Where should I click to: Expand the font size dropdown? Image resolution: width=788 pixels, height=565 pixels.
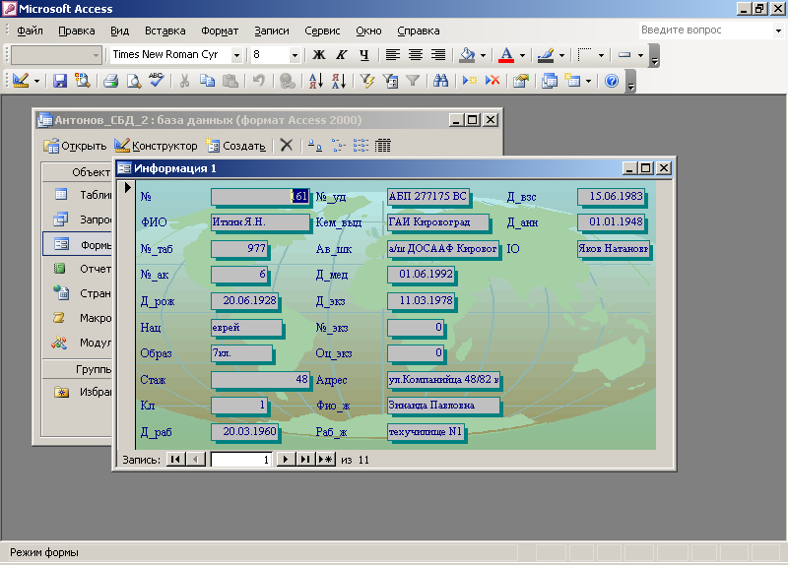(x=295, y=55)
